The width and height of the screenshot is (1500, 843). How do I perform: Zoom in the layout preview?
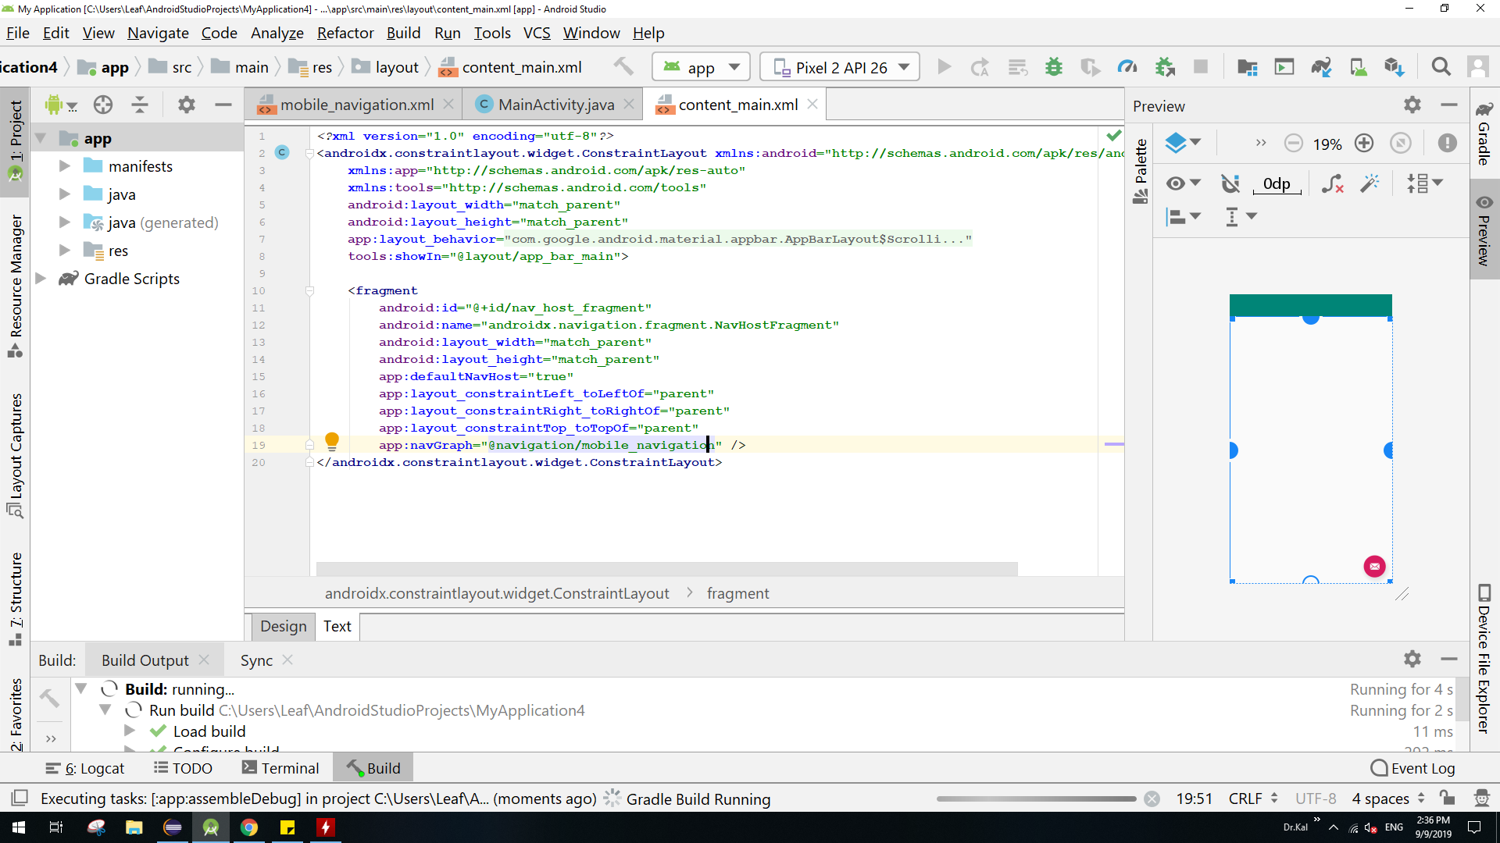coord(1364,143)
